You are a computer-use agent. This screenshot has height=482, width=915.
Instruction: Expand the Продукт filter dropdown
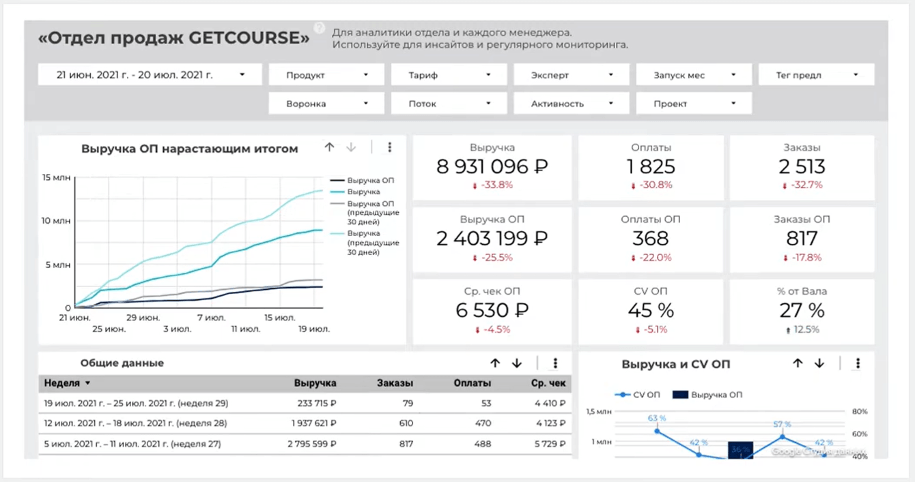[x=327, y=75]
